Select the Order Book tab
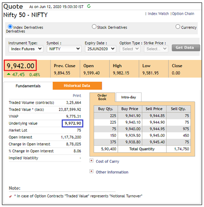This screenshot has height=207, width=204. point(102,97)
